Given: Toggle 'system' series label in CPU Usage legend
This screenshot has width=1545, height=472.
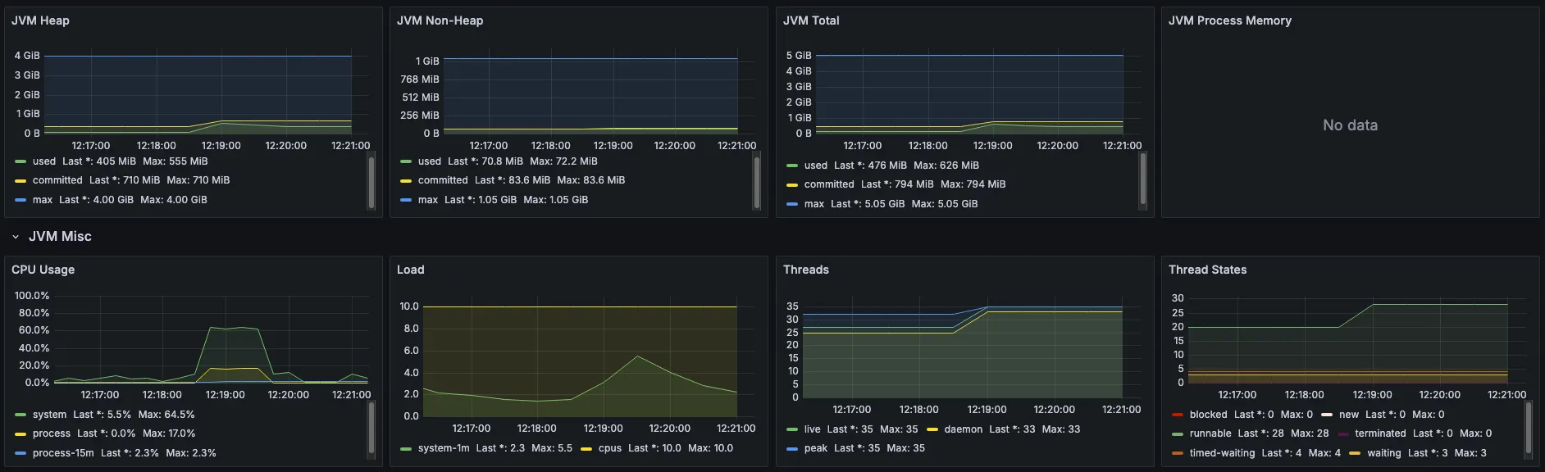Looking at the screenshot, I should click(49, 415).
